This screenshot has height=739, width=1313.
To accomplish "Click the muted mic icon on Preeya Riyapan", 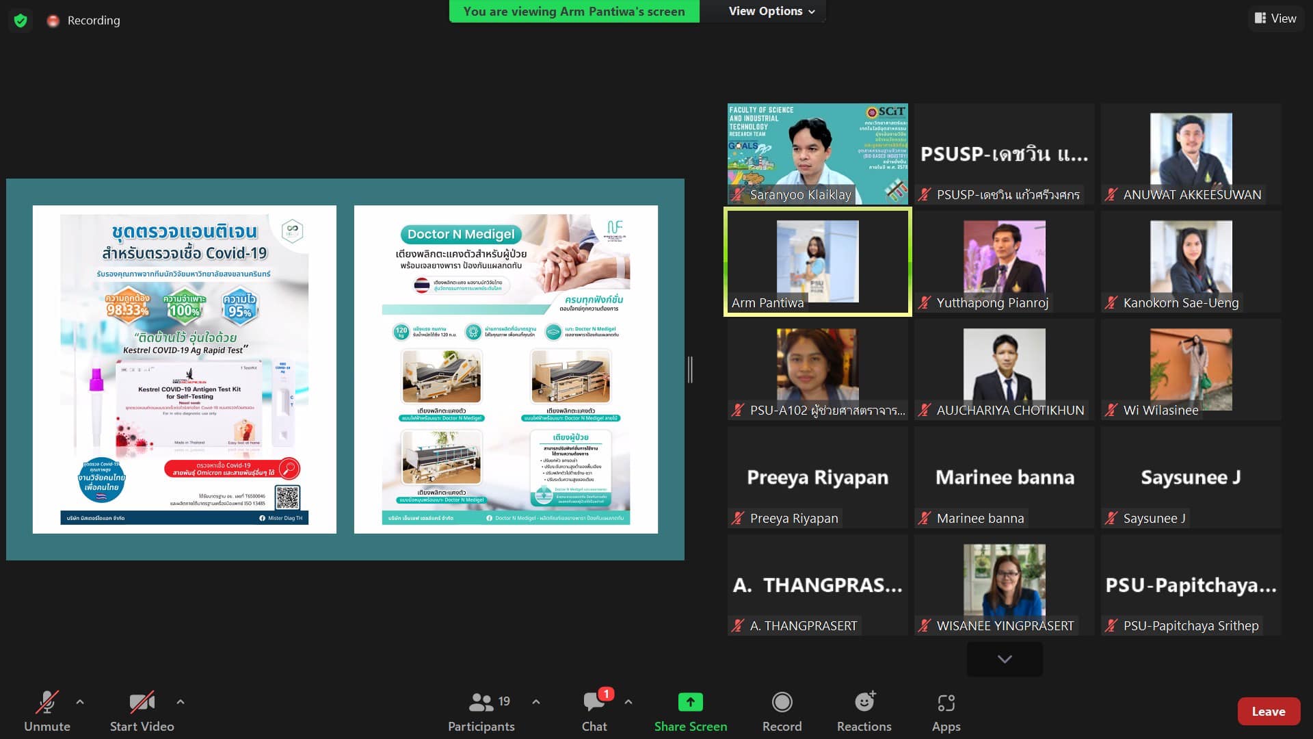I will [x=738, y=519].
